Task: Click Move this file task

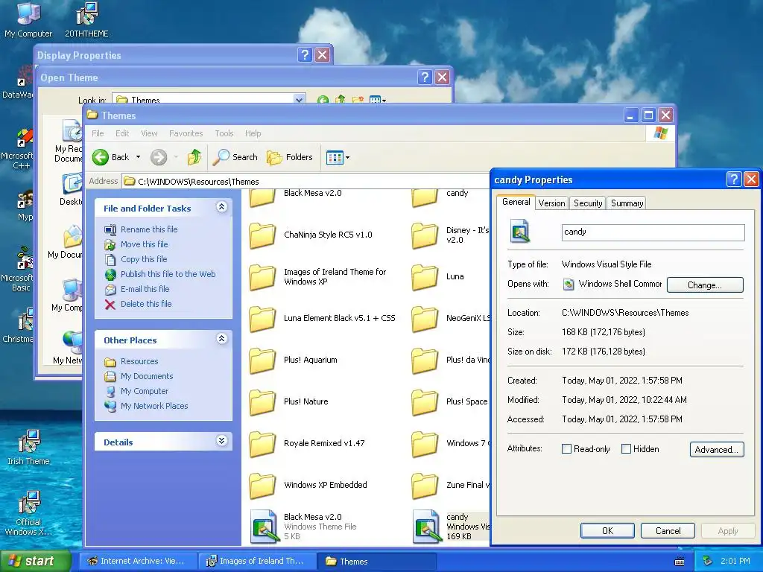Action: [x=144, y=244]
